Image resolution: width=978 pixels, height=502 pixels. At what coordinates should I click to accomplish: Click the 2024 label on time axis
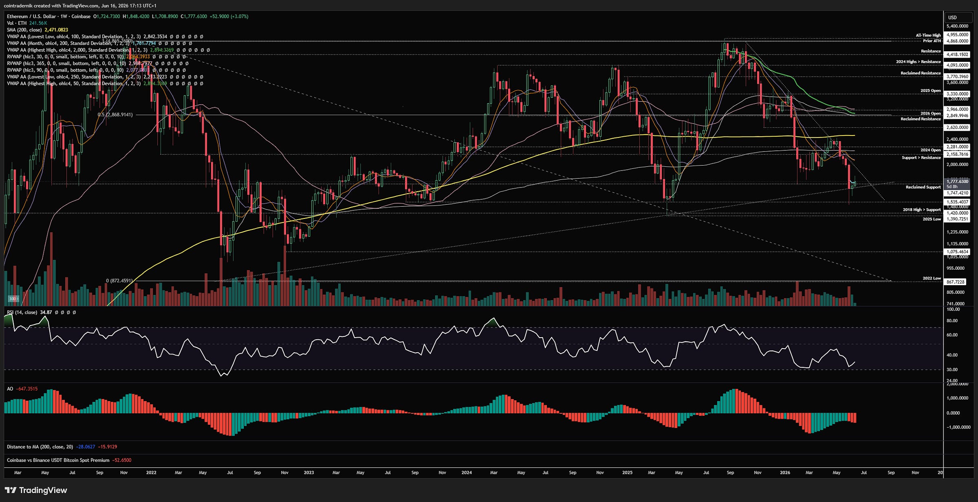click(467, 473)
